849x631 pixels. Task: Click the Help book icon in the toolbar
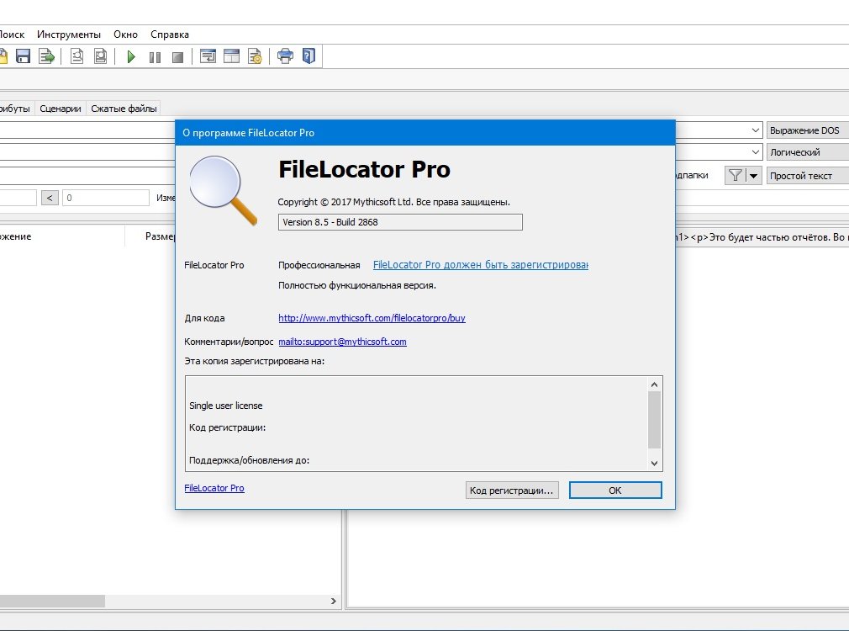pyautogui.click(x=308, y=56)
